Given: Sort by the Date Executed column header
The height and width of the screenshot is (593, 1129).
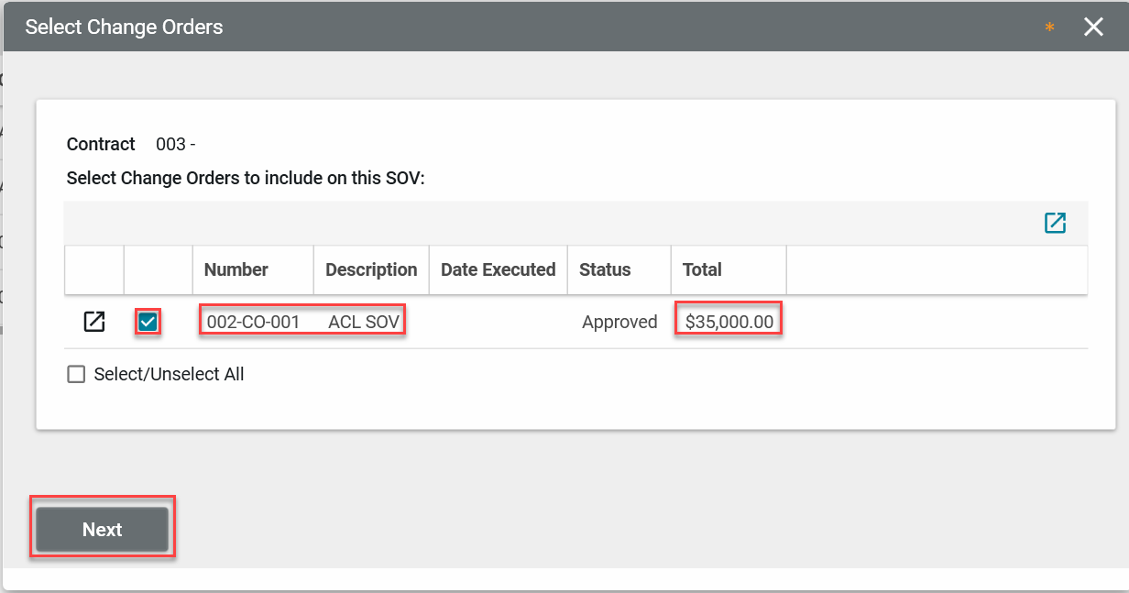Looking at the screenshot, I should tap(498, 269).
